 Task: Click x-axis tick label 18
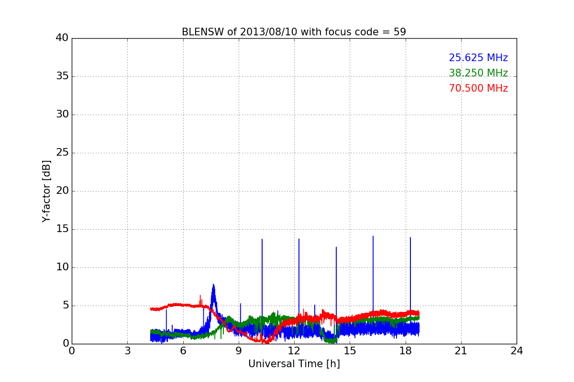click(406, 351)
